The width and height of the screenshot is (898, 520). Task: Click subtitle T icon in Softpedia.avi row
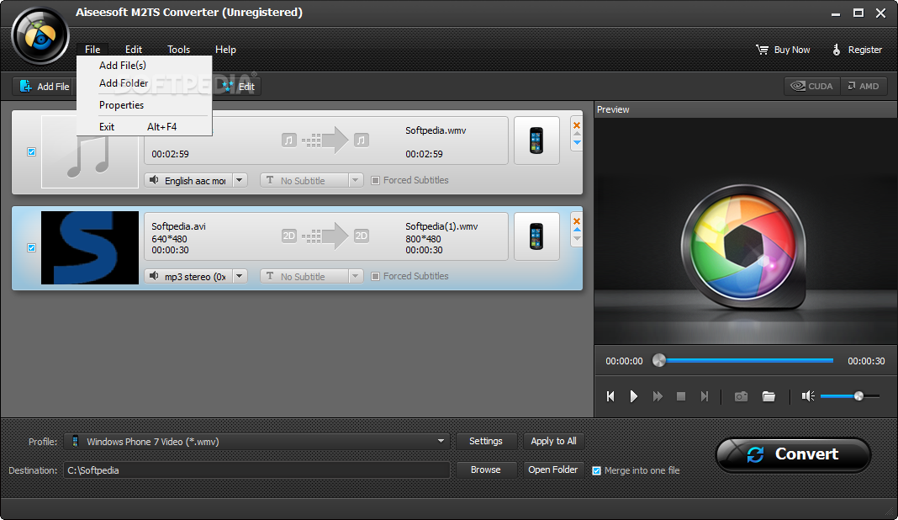coord(270,276)
